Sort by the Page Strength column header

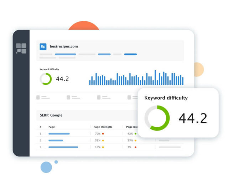pyautogui.click(x=103, y=127)
